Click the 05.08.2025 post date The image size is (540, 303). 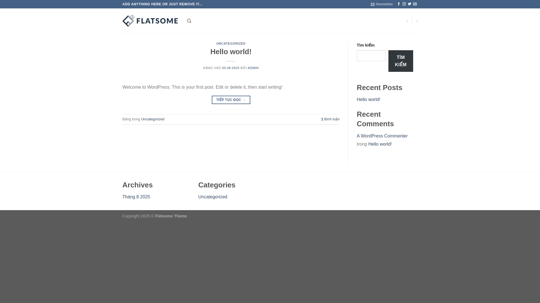[231, 68]
